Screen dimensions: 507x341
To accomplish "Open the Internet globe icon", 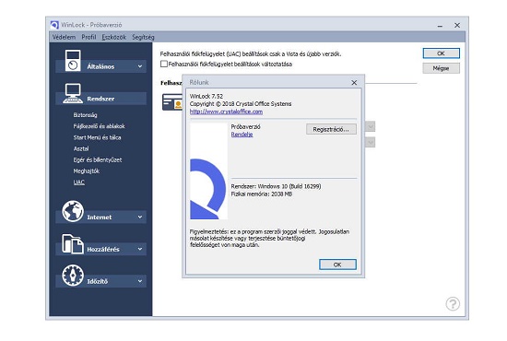I will (73, 211).
